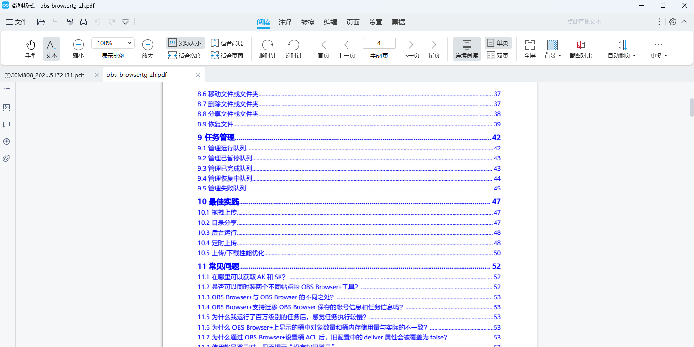
Task: Go to 首页 first page
Action: [323, 49]
